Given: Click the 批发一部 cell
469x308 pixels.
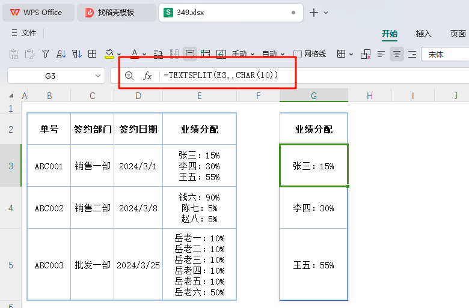Looking at the screenshot, I should pyautogui.click(x=93, y=265).
